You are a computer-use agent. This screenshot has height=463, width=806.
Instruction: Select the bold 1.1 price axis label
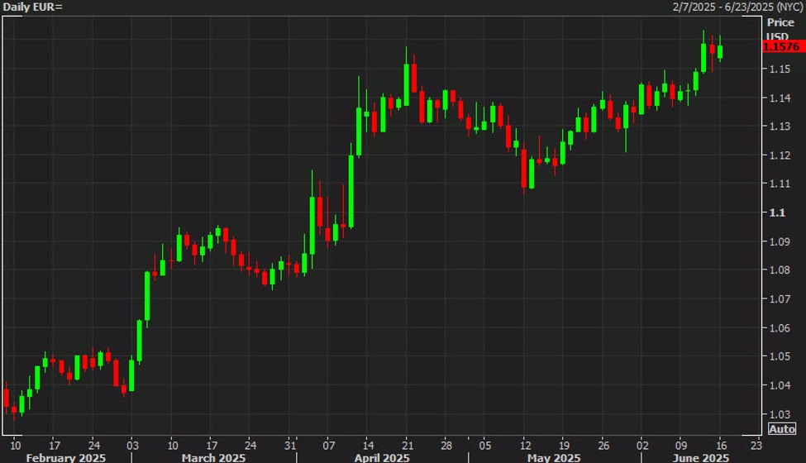tap(777, 212)
